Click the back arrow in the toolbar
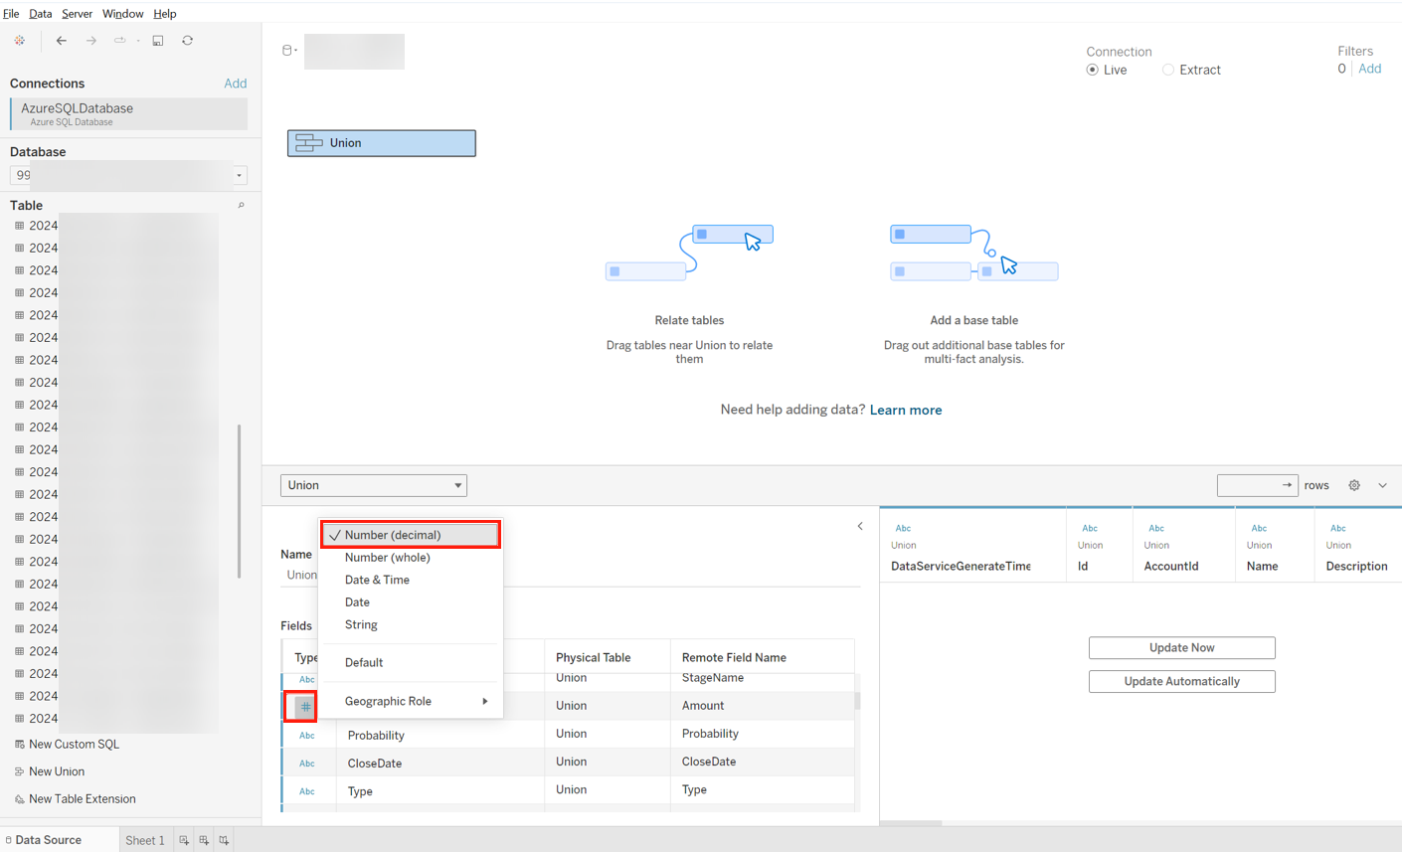Image resolution: width=1402 pixels, height=852 pixels. pos(62,41)
